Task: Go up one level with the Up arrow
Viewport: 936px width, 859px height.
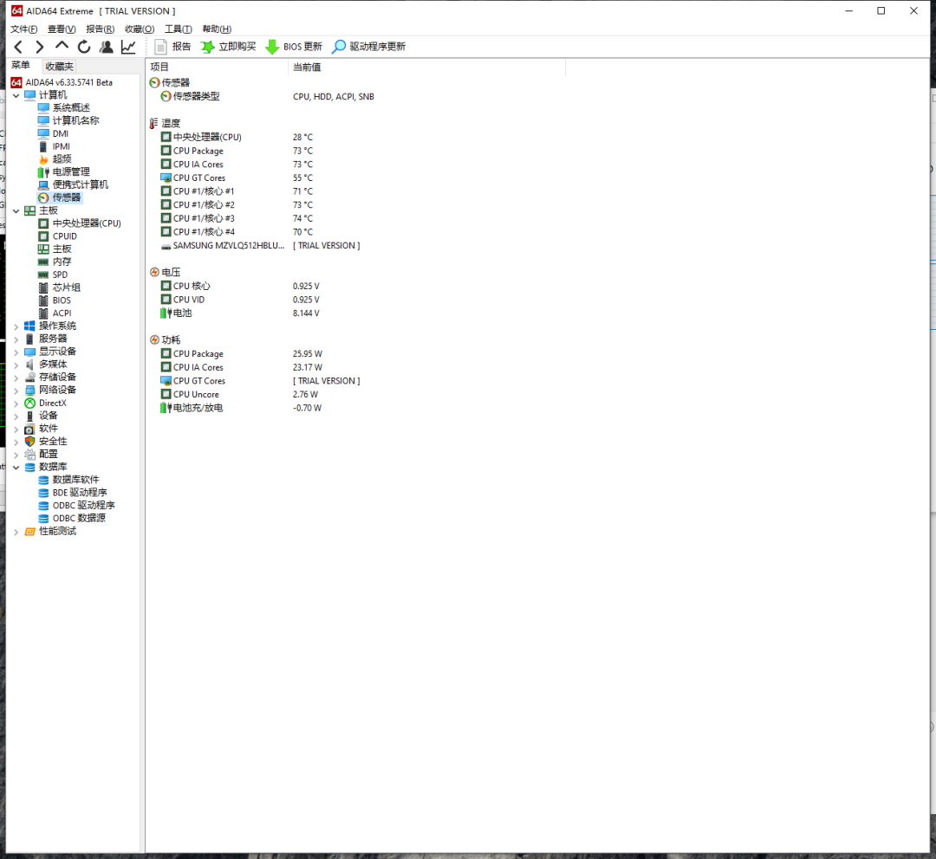Action: tap(62, 46)
